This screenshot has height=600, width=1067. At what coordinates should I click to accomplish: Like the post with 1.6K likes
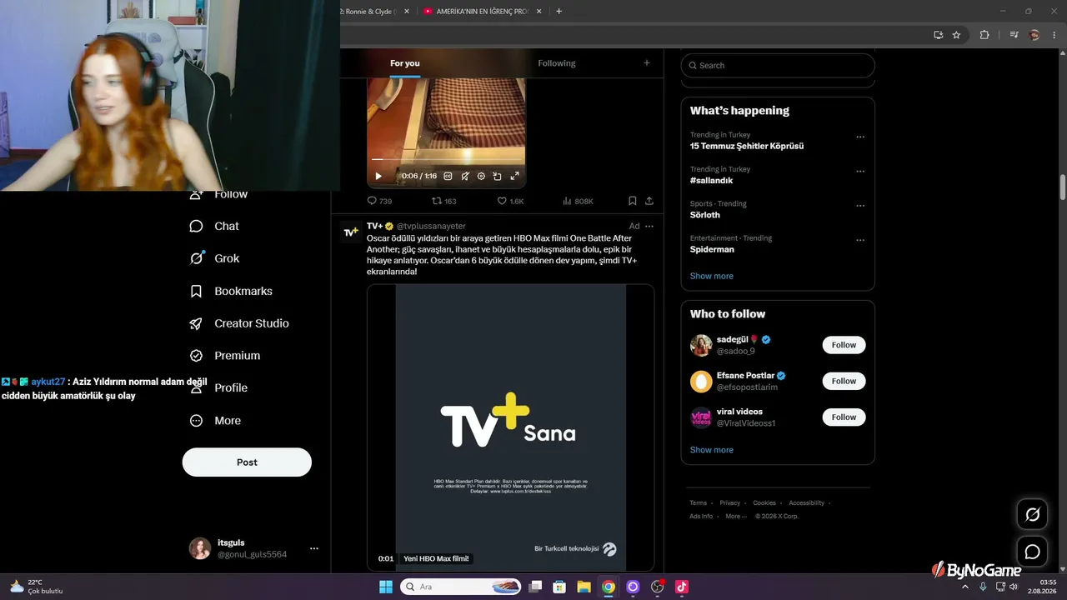[510, 201]
